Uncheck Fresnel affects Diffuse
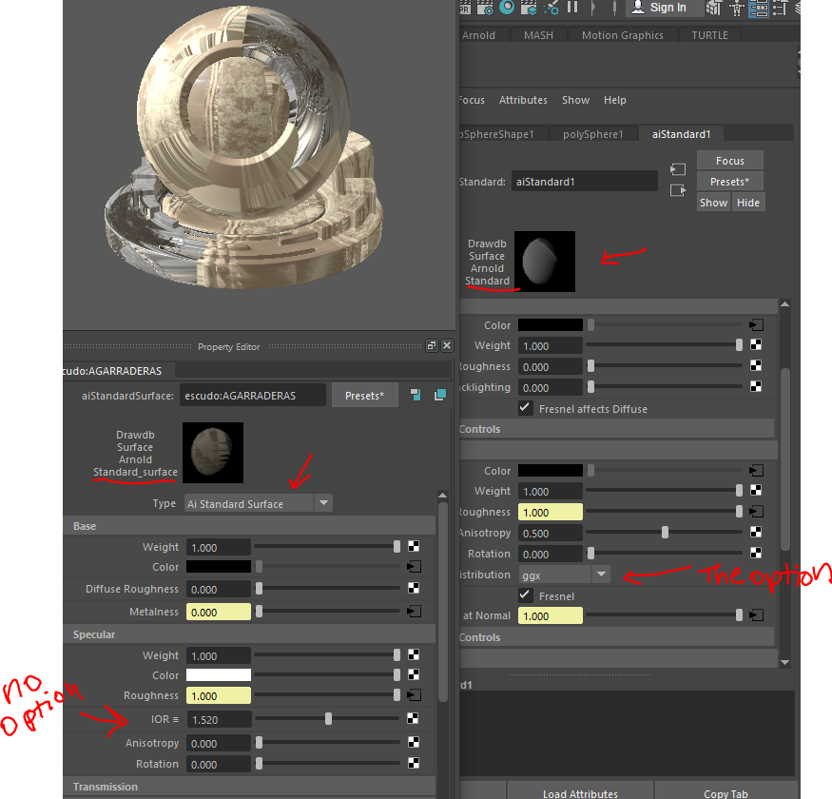 click(x=525, y=409)
